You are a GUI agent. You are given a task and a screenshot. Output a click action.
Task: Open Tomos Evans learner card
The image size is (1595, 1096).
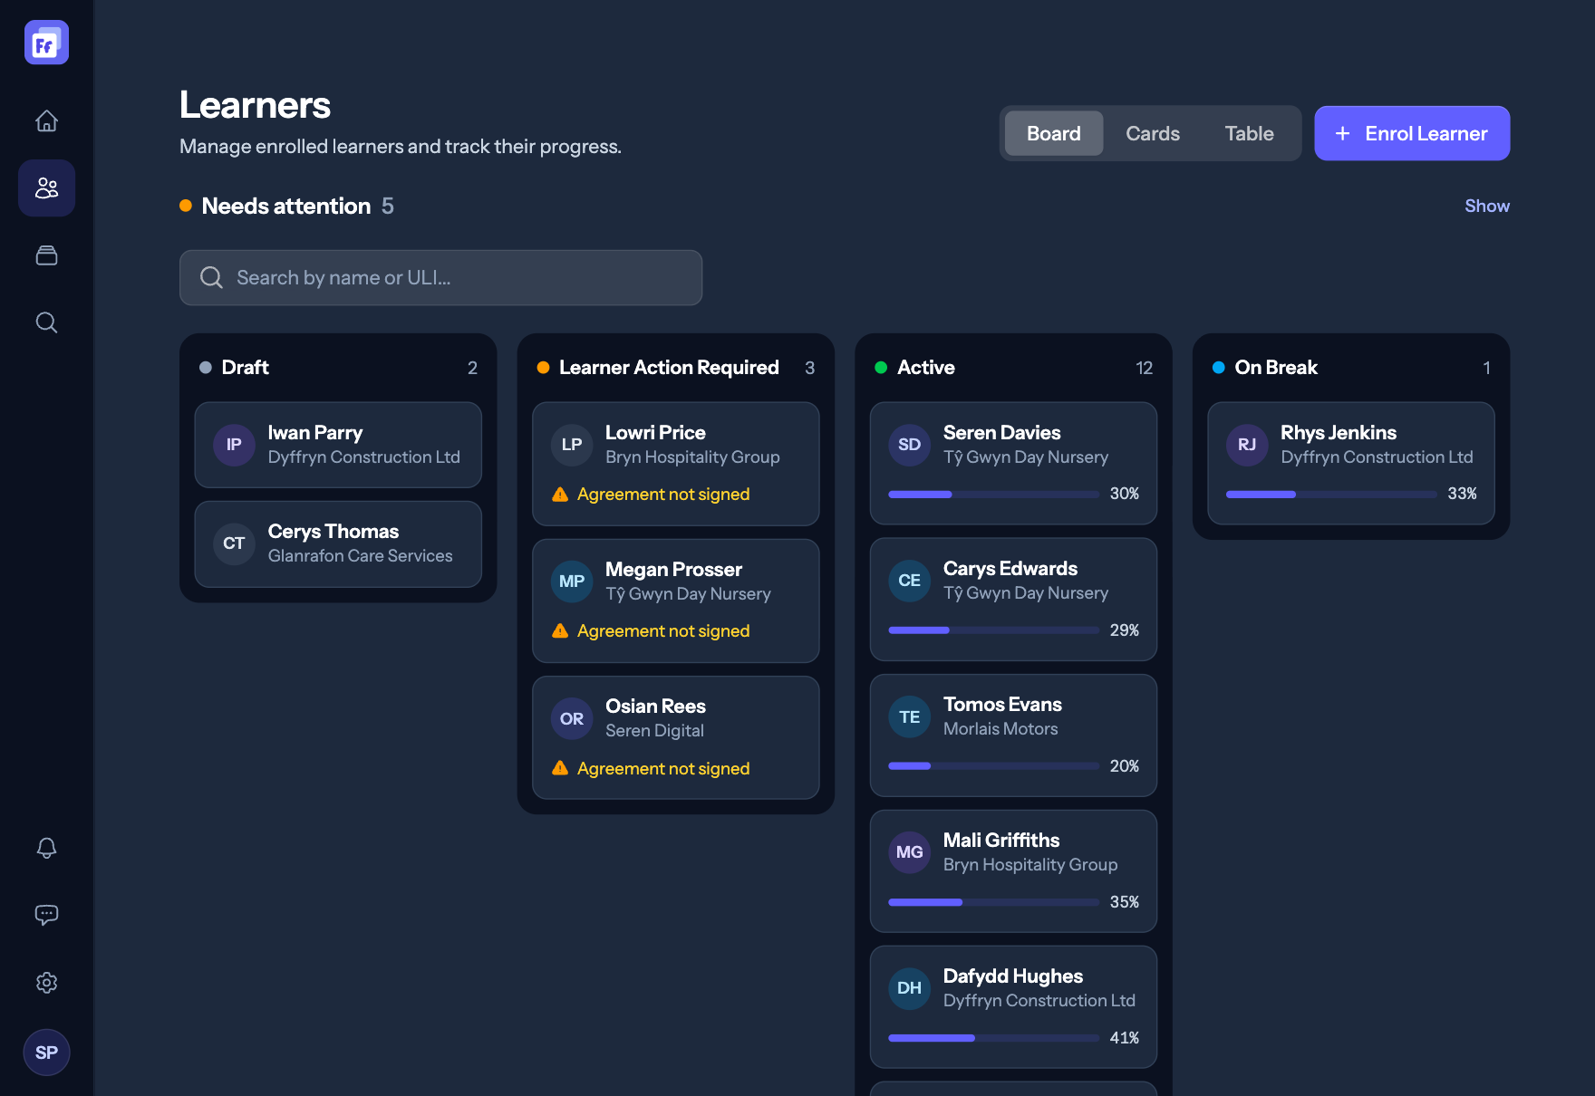tap(1013, 735)
